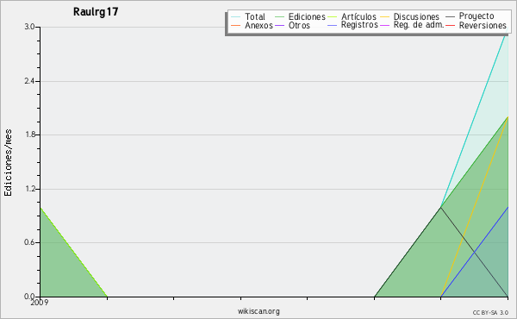Viewport: 517px width, 319px height.
Task: Click the Proyecto legend label
Action: coord(477,16)
